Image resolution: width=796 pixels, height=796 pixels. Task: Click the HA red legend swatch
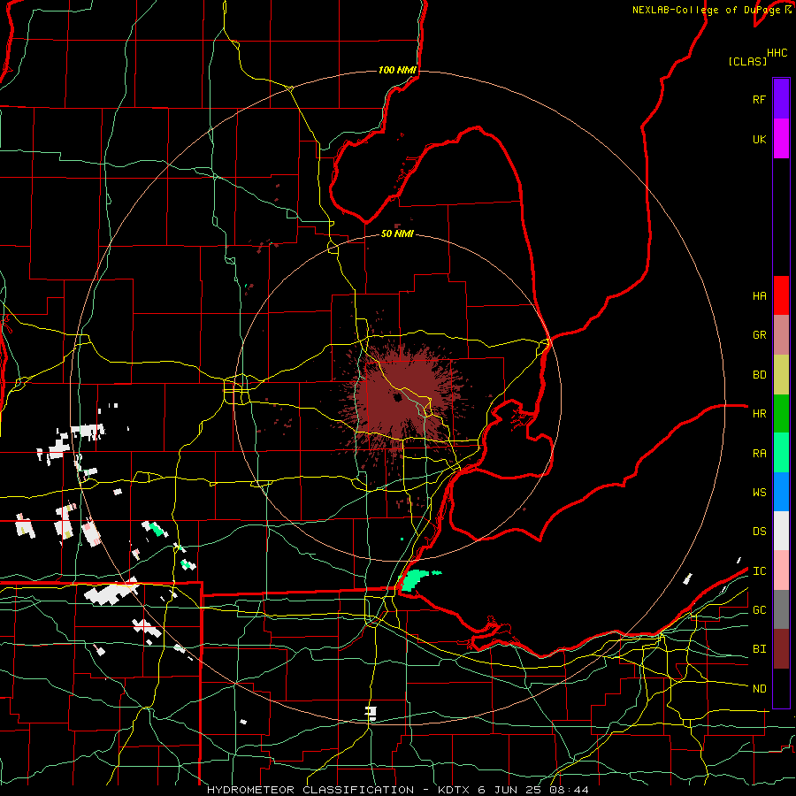(x=781, y=295)
